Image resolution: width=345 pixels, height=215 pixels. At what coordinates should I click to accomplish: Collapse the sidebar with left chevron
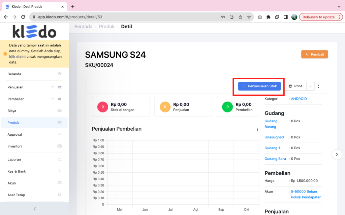tap(35, 209)
